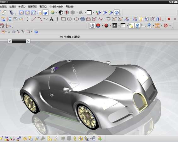
Task: Toggle the highlighted silver sphere shading icon
Action: click(x=92, y=26)
